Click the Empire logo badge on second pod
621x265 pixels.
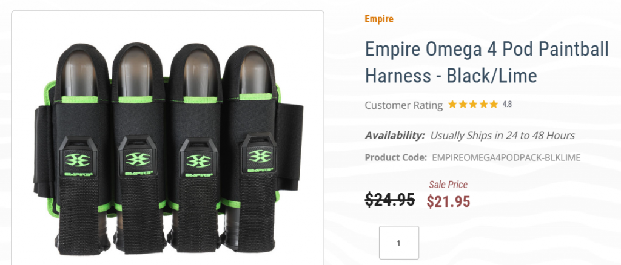[x=138, y=156]
